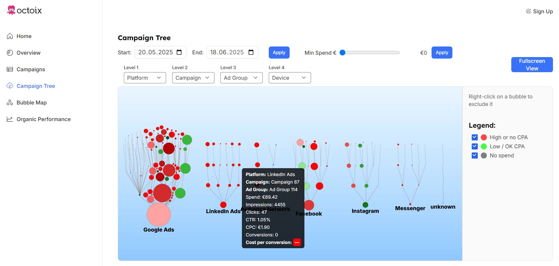
Task: Open Overview in sidebar
Action: 28,53
